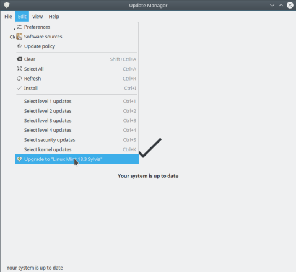Open the File menu
Screen dimensions: 296x272
click(8, 17)
